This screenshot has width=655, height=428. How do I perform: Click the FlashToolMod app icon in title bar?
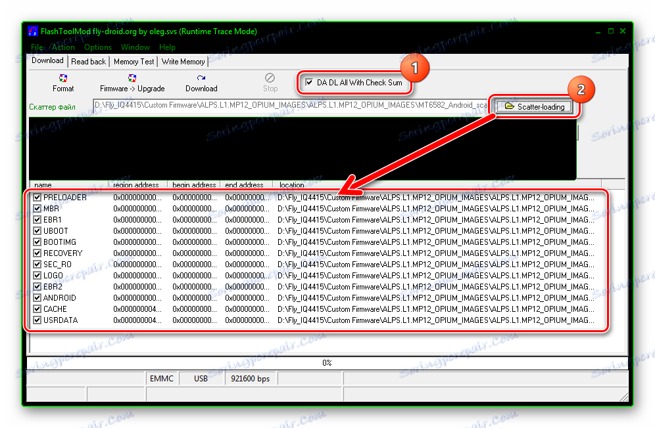[x=33, y=32]
